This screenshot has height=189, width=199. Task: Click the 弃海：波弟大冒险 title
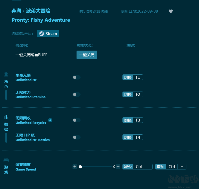[x=31, y=11]
